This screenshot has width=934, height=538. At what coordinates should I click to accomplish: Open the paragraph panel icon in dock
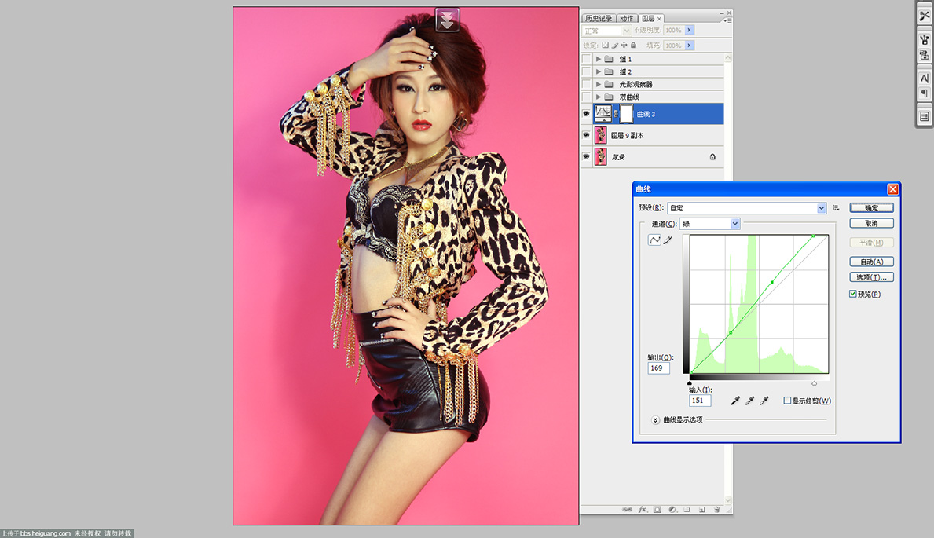point(925,93)
